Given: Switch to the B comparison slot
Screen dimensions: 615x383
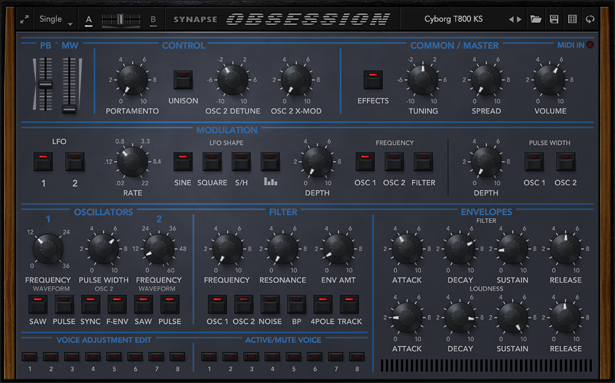Looking at the screenshot, I should (x=153, y=20).
